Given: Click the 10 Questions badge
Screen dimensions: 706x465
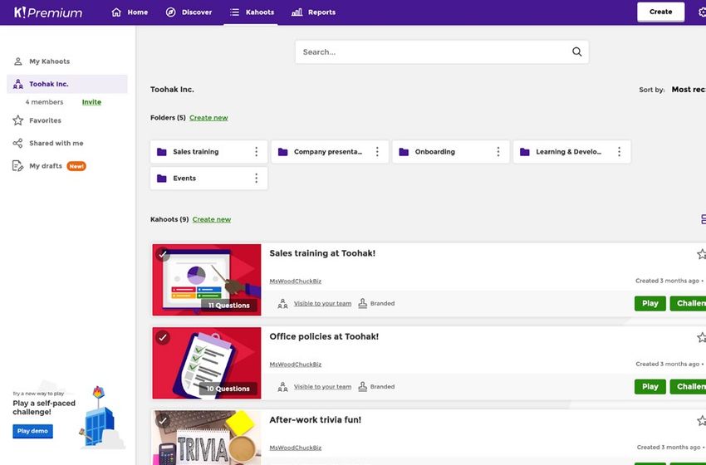Looking at the screenshot, I should coord(228,389).
